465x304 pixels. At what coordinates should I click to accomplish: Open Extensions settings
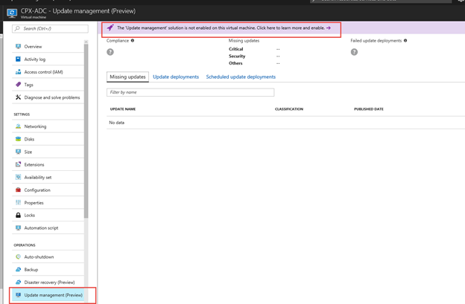point(49,164)
